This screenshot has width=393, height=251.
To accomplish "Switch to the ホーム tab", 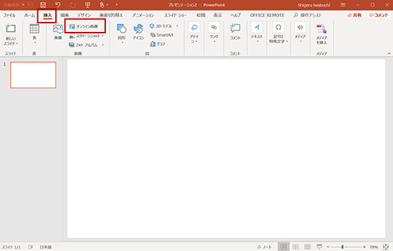I will pos(29,15).
